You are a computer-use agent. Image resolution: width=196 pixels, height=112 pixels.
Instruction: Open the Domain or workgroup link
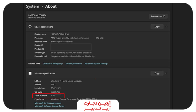pyautogui.click(x=53, y=64)
